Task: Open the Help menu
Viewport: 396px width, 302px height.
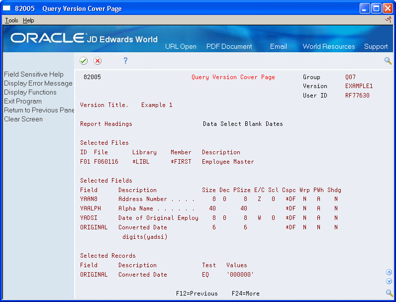Action: tap(28, 20)
